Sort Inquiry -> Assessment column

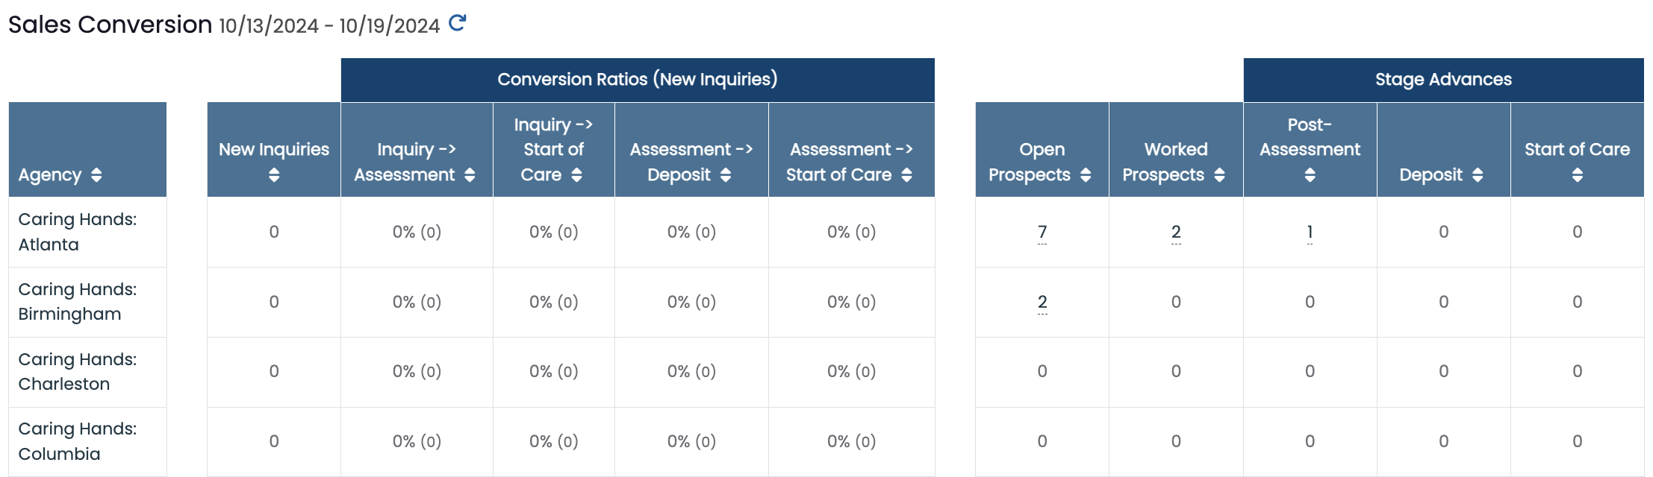coord(470,175)
